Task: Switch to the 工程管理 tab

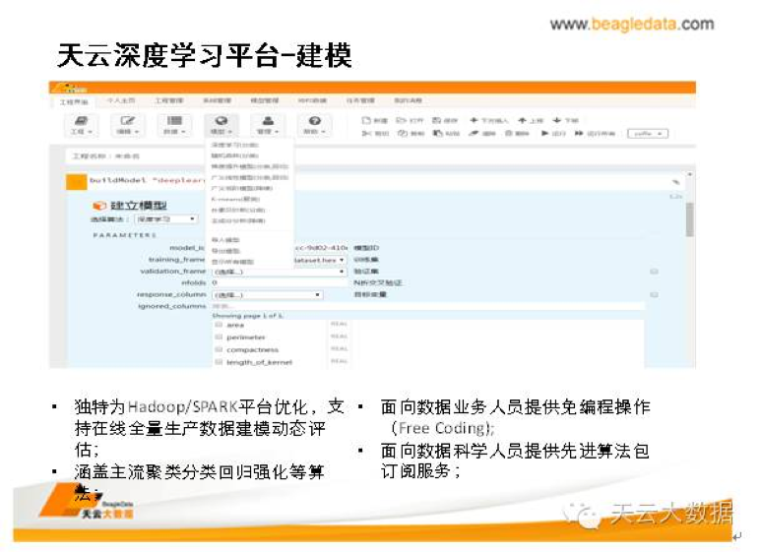Action: pos(168,100)
